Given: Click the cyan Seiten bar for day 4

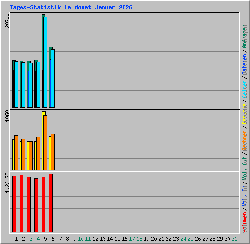Looking at the screenshot, I should 38,85.
